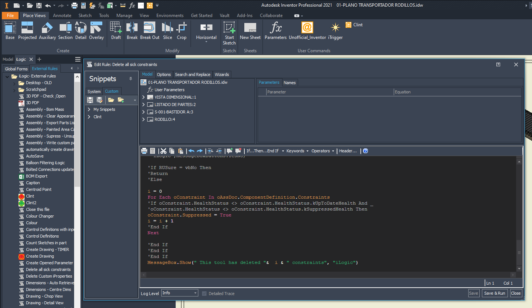This screenshot has width=532, height=308.
Task: Switch to the Names tab
Action: pyautogui.click(x=290, y=82)
